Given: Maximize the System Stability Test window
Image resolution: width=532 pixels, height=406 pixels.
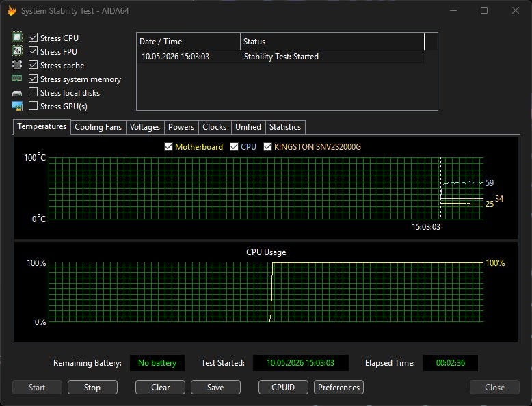Looking at the screenshot, I should click(x=484, y=10).
